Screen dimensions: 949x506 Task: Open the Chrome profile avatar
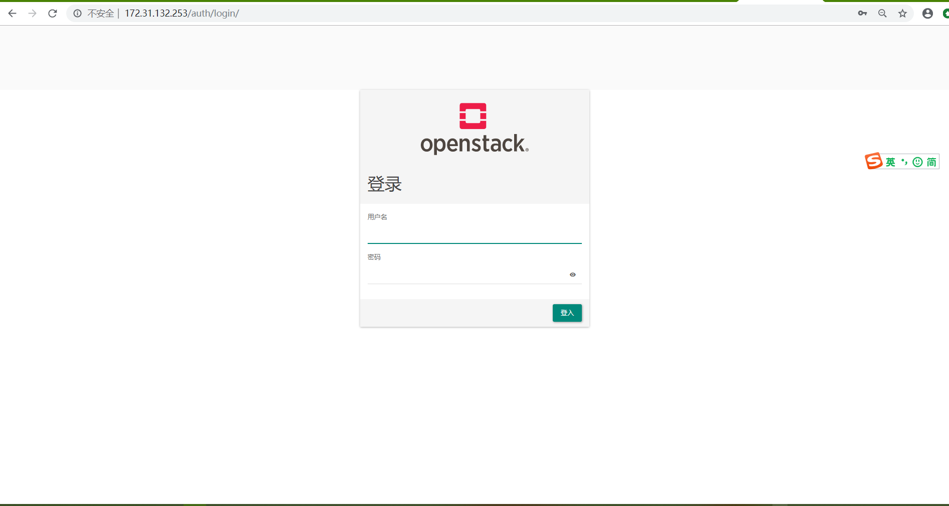(927, 13)
